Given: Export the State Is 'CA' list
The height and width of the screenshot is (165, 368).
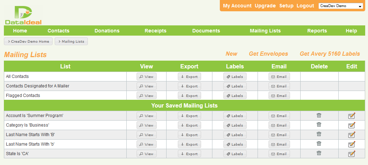Looking at the screenshot, I should (x=189, y=154).
